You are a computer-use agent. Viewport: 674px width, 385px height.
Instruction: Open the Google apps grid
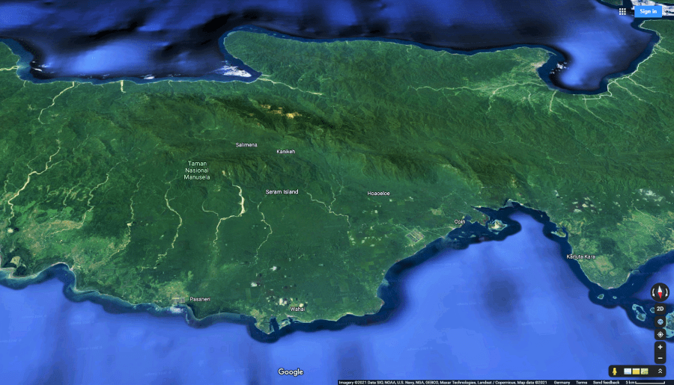coord(622,11)
